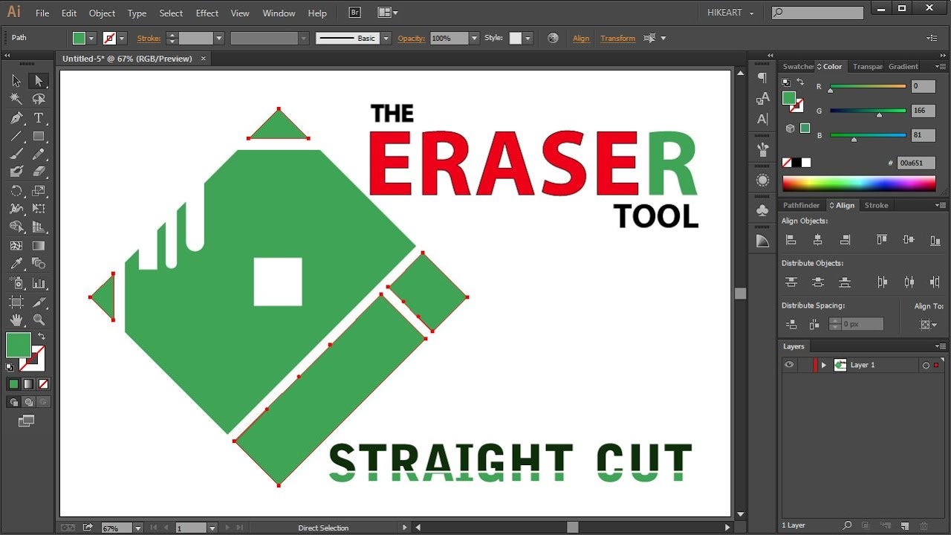Select the Lasso tool
This screenshot has width=951, height=535.
click(x=39, y=99)
